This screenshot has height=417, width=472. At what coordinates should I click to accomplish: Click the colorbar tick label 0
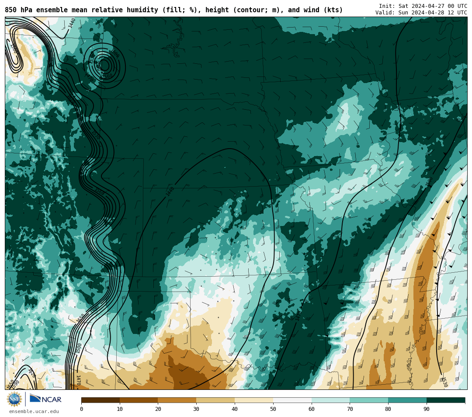[x=82, y=409]
